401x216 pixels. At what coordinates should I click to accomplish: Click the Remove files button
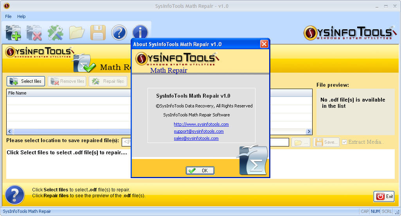tap(67, 81)
